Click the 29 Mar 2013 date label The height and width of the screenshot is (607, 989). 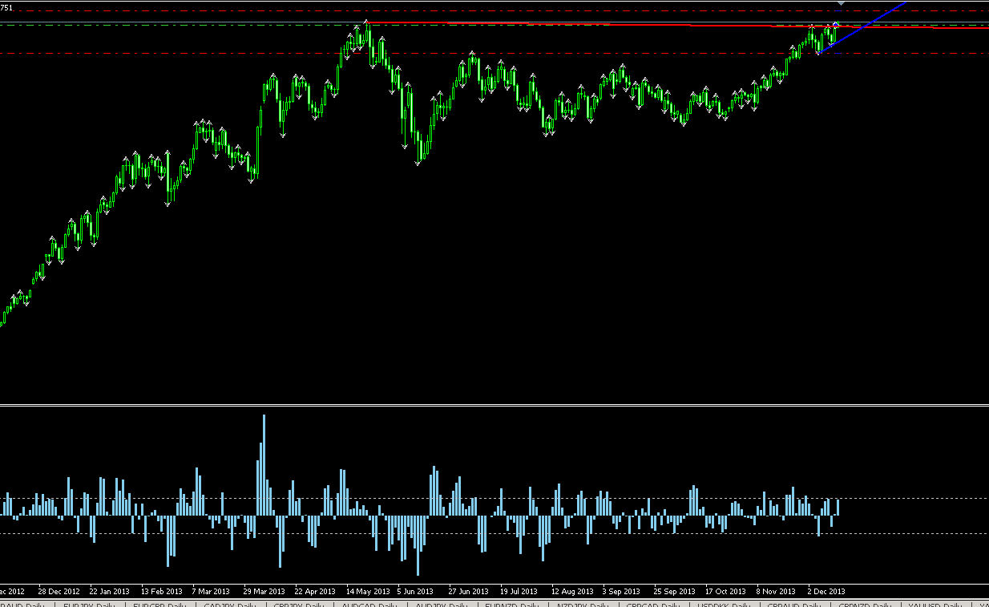[264, 592]
